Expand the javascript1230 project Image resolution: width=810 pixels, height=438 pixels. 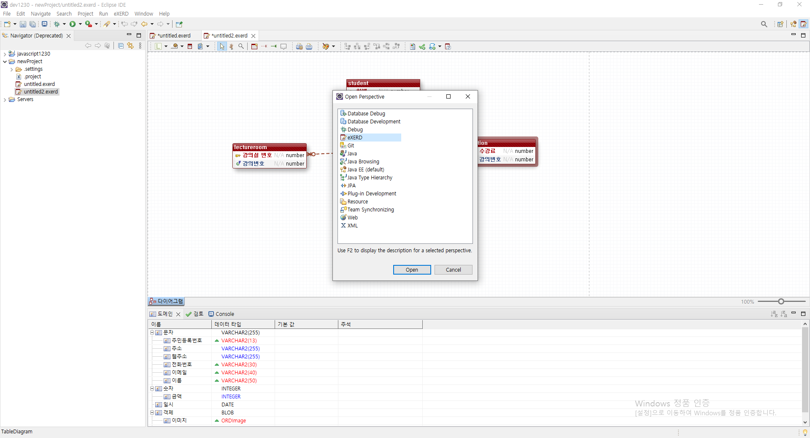click(x=5, y=54)
